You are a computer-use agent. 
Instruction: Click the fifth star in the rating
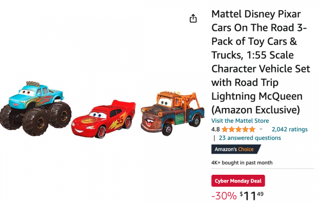coord(252,129)
